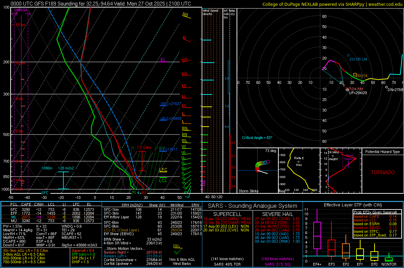The height and width of the screenshot is (268, 404).
Task: Click the weather.cod.edu NEXLAB header text
Action: click(332, 4)
